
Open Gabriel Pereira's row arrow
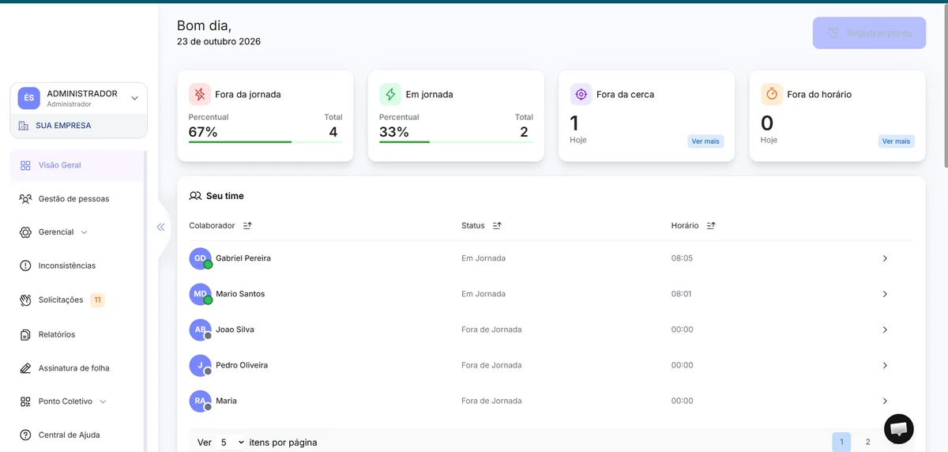click(x=885, y=258)
